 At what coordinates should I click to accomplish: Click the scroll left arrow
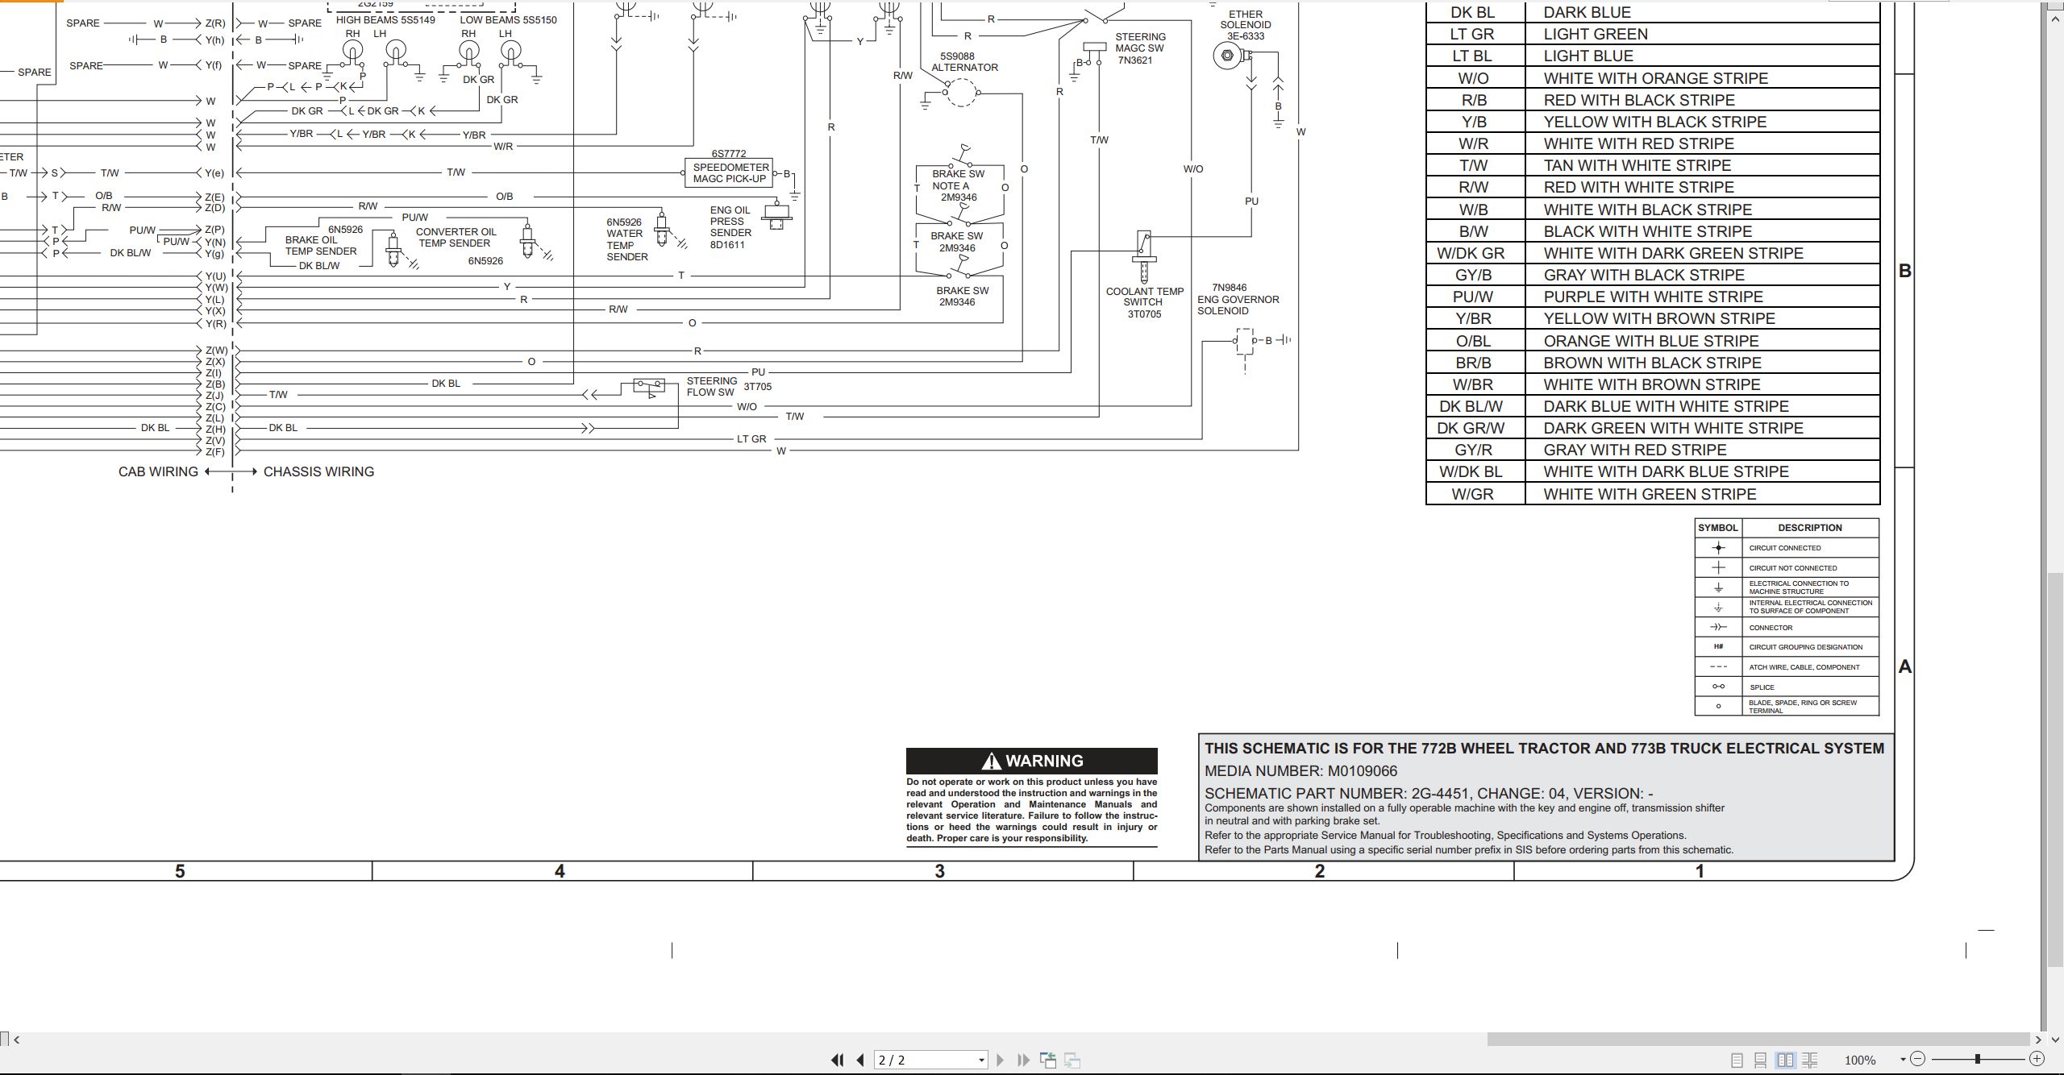(x=17, y=1040)
